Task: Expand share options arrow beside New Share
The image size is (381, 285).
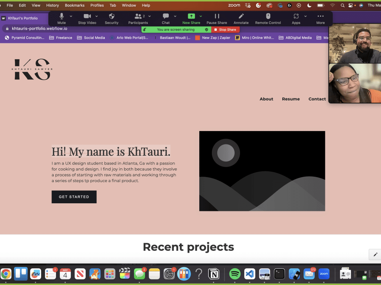Action: [201, 16]
